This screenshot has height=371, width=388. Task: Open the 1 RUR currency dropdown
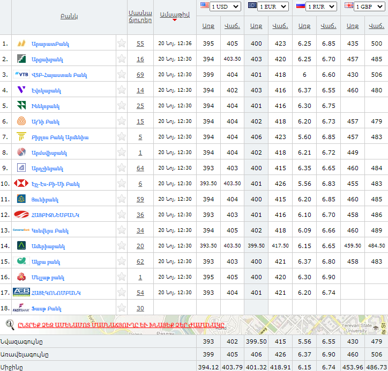[x=321, y=6]
